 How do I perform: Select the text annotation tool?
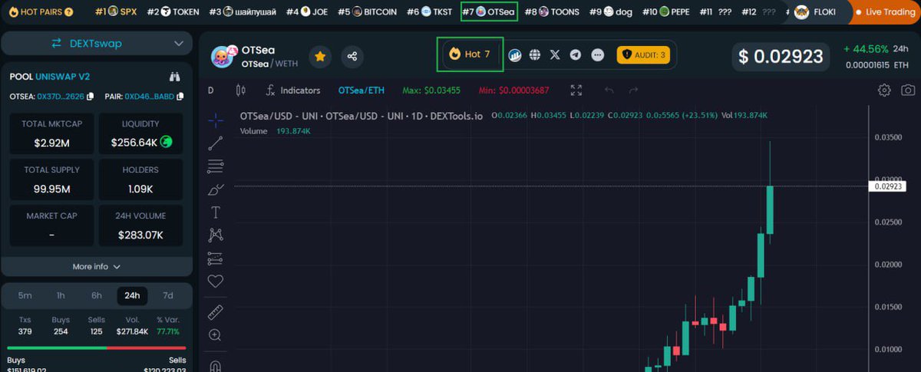pos(216,212)
